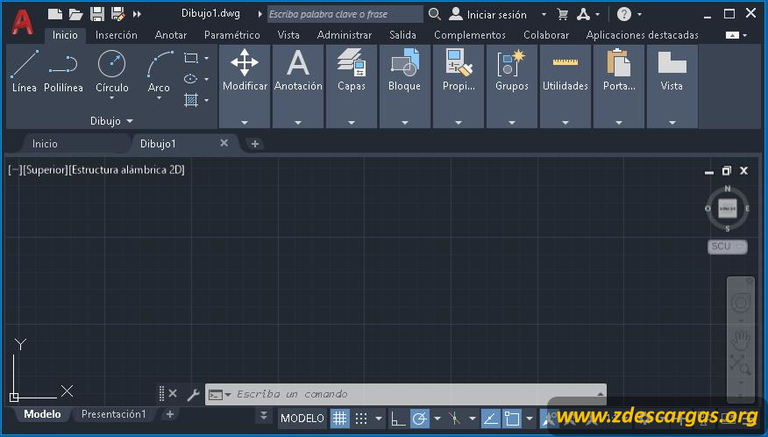This screenshot has height=437, width=768.
Task: Click the ViewCube top face
Action: pyautogui.click(x=728, y=209)
